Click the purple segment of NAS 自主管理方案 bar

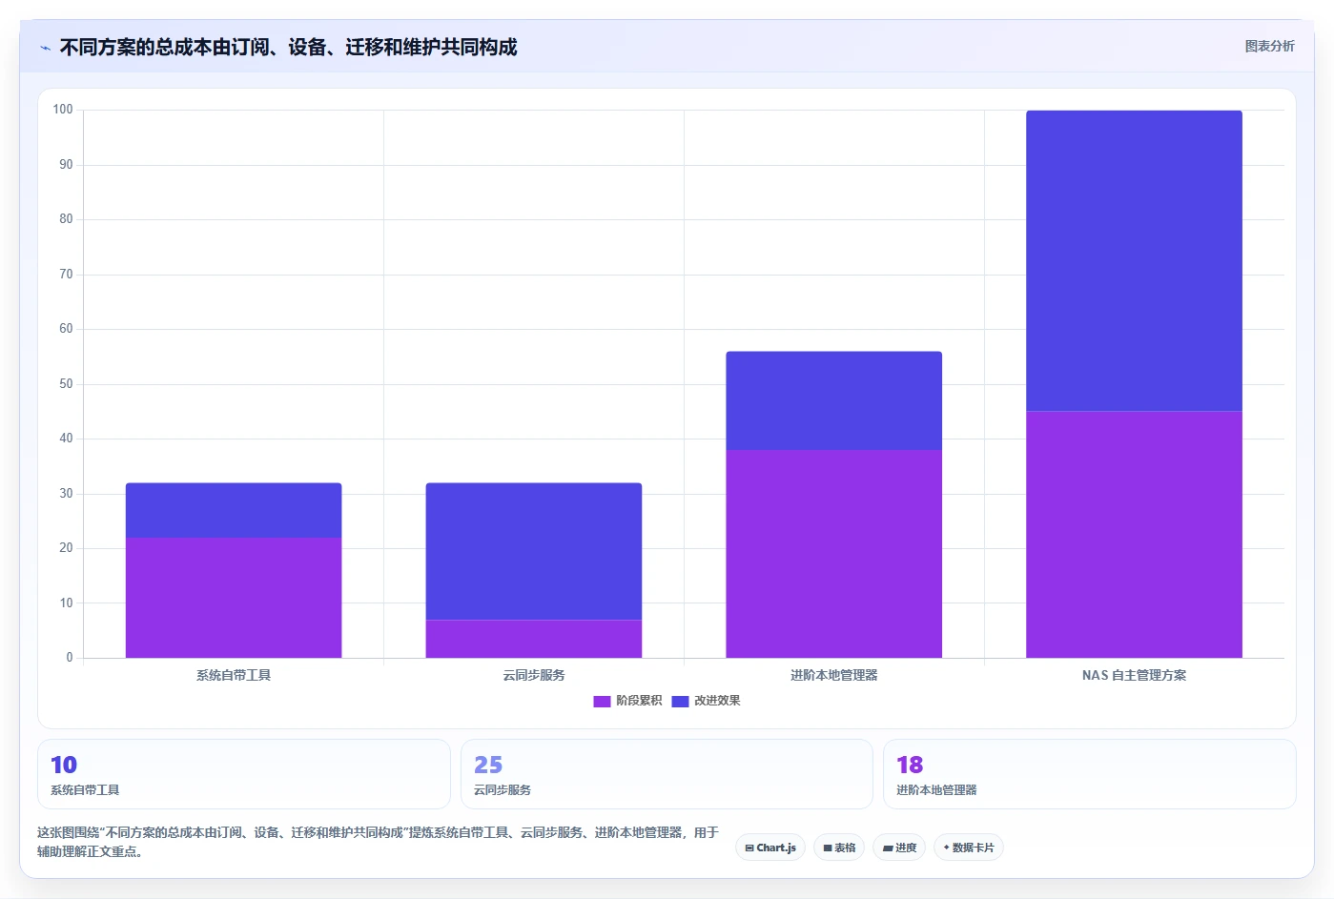point(1135,535)
